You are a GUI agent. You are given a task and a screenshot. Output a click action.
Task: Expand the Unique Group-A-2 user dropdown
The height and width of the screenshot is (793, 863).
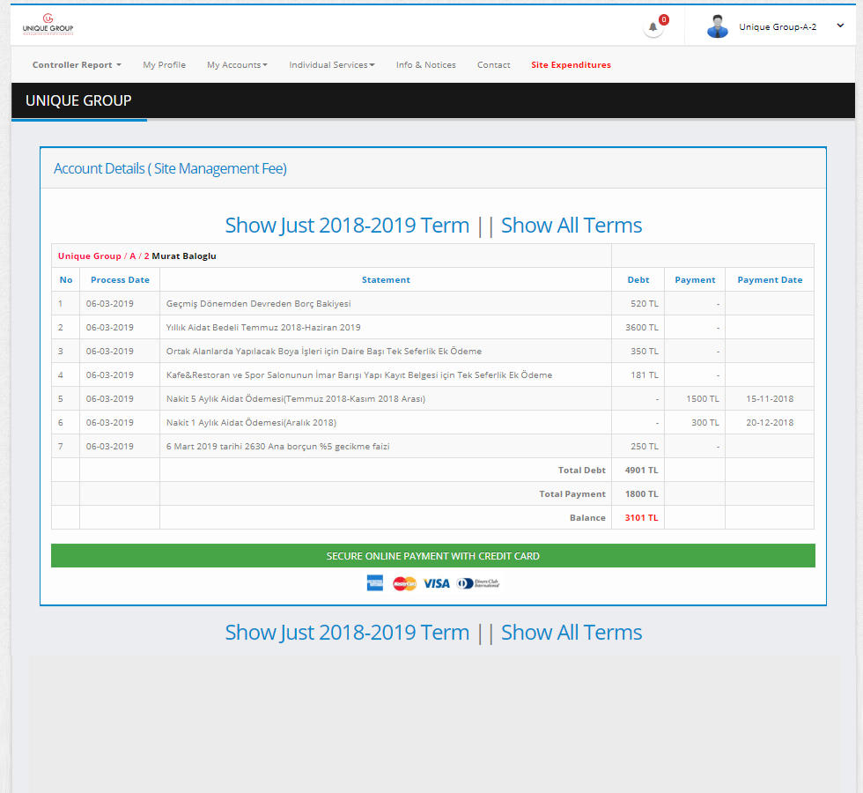[839, 26]
